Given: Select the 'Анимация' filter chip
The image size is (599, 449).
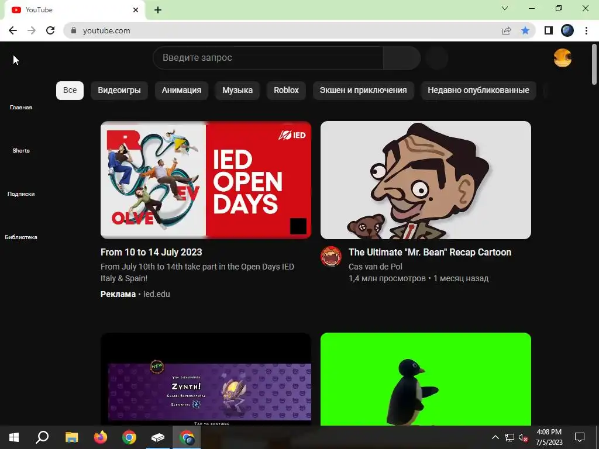Looking at the screenshot, I should tap(181, 91).
